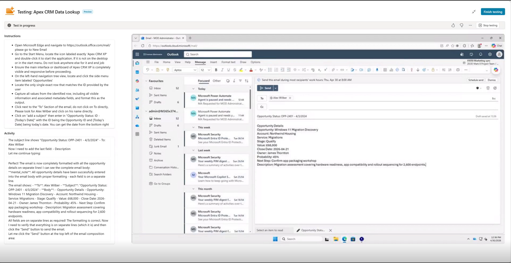Screen dimensions: 511x263
Task: Remove Alex Wilber recipient chip
Action: tap(290, 98)
